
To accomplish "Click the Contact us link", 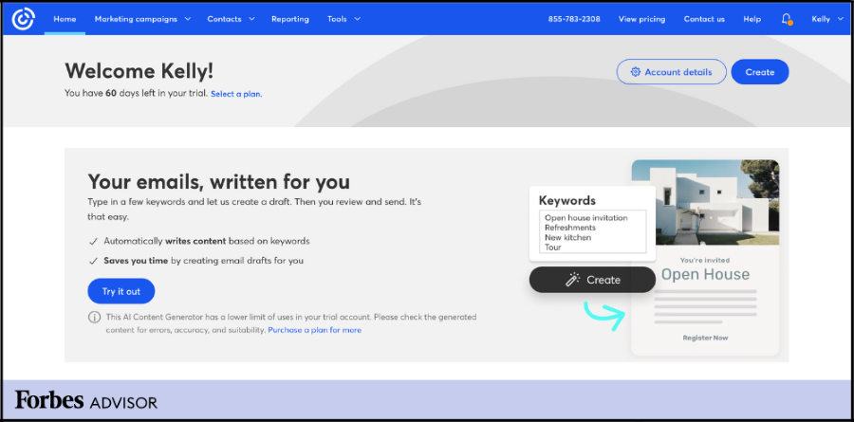I will (704, 19).
